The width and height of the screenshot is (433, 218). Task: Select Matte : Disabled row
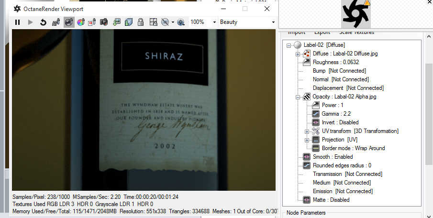(x=331, y=200)
